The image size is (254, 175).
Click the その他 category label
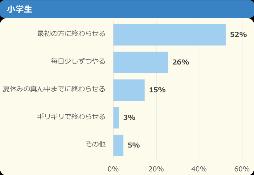[x=95, y=144]
